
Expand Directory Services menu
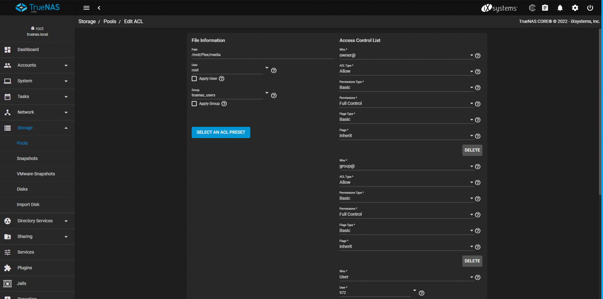click(x=37, y=221)
